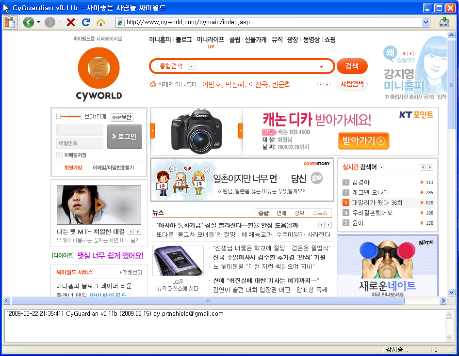Click the page vertical scrollbar up arrow
This screenshot has width=459, height=356.
(x=451, y=35)
